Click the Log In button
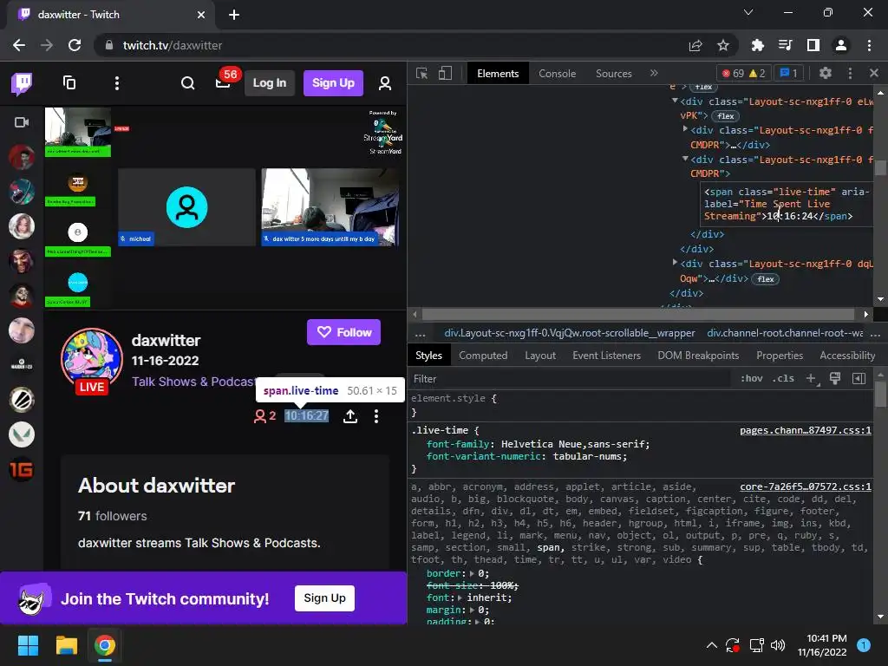888x666 pixels. (x=270, y=83)
